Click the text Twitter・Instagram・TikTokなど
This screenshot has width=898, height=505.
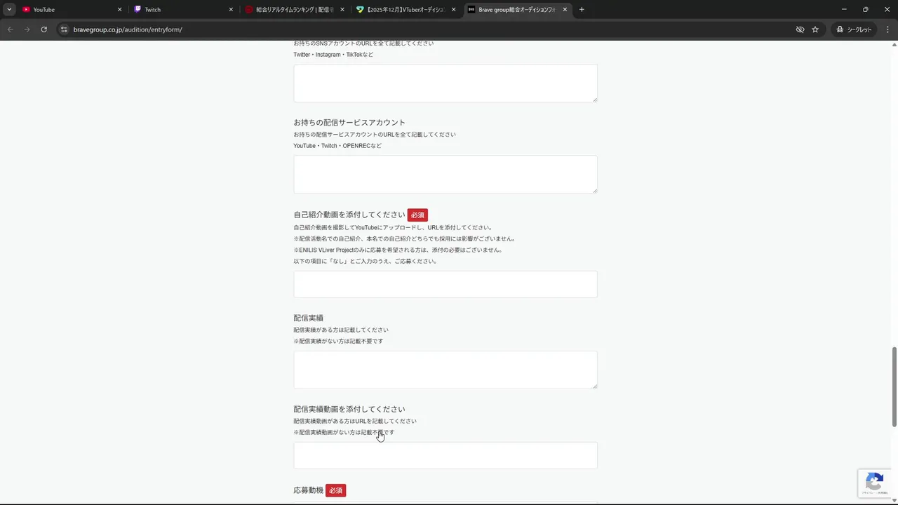point(333,55)
